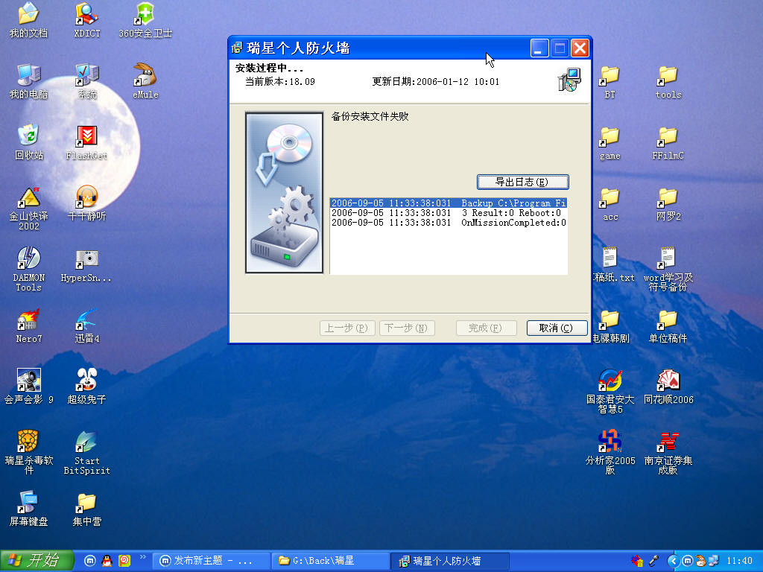Select the FlashGet desktop icon

coord(86,142)
